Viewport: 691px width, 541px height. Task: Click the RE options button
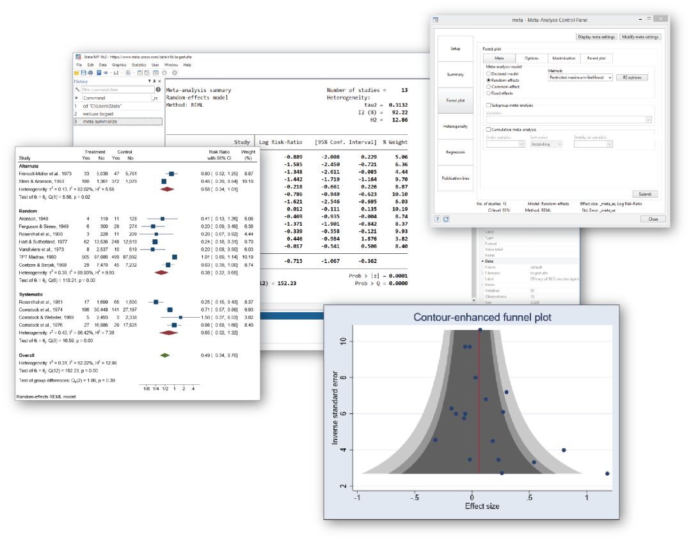pyautogui.click(x=632, y=77)
